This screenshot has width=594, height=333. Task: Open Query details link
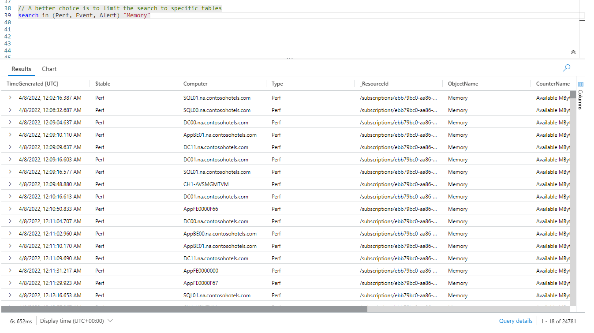(516, 321)
